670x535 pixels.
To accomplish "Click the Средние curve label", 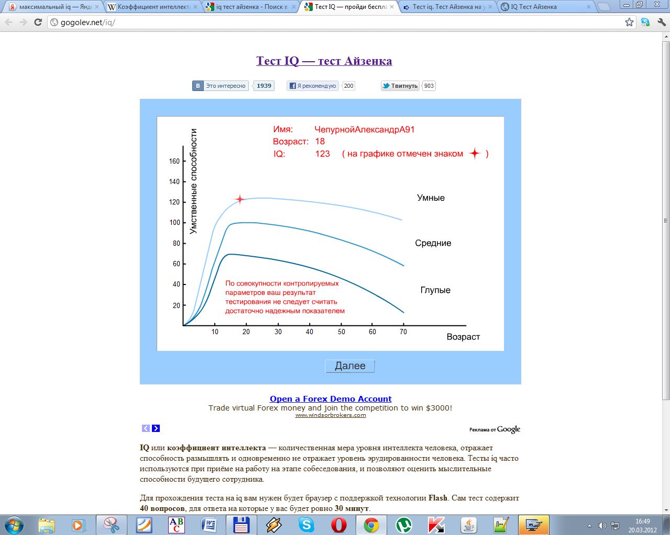I will click(x=433, y=243).
